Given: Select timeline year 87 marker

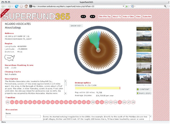Looking at the screenshot, I should click(39, 102).
